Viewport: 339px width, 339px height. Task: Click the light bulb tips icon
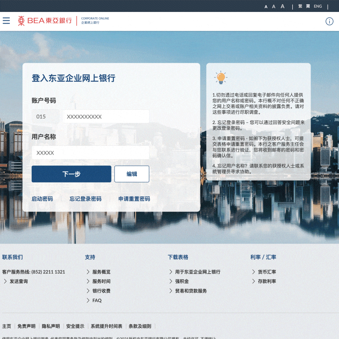click(x=221, y=78)
